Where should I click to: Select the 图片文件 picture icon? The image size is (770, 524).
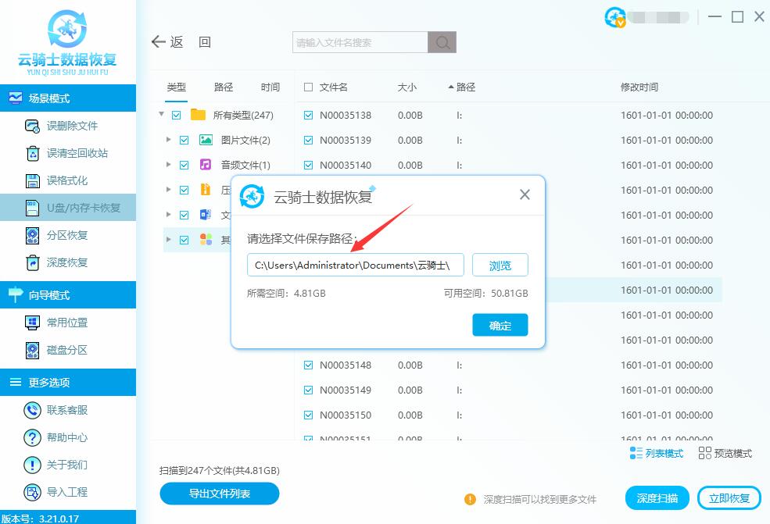point(206,141)
